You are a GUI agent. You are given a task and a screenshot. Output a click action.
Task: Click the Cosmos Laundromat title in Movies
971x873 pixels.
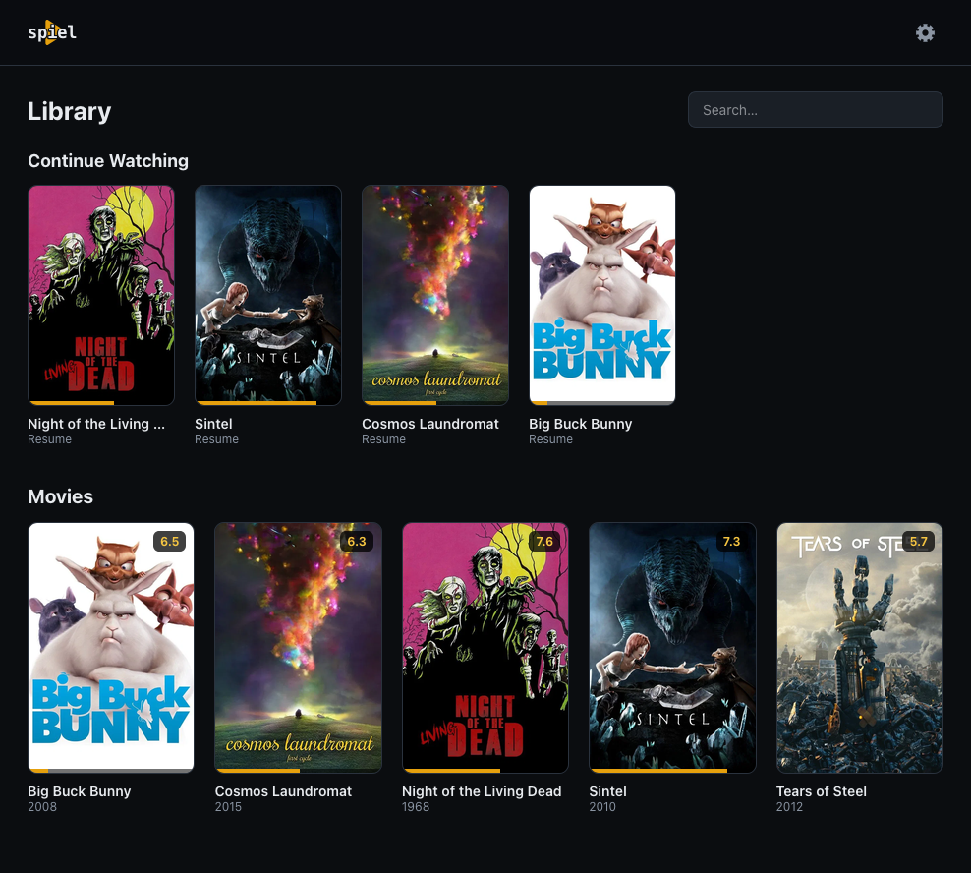(283, 791)
